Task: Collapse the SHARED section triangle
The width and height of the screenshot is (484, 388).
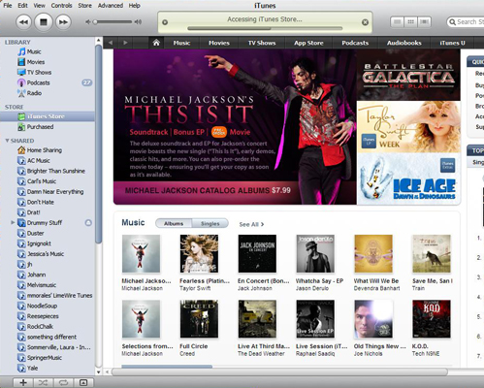Action: pos(7,141)
